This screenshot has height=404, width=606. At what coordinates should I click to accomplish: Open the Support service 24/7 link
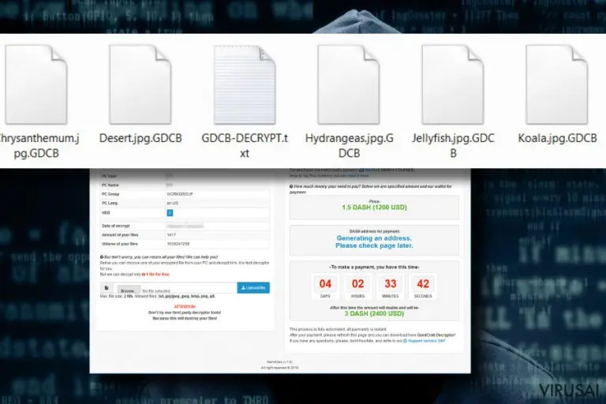click(425, 341)
